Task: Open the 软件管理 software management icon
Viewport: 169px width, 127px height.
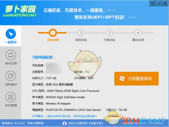Action: point(11,97)
